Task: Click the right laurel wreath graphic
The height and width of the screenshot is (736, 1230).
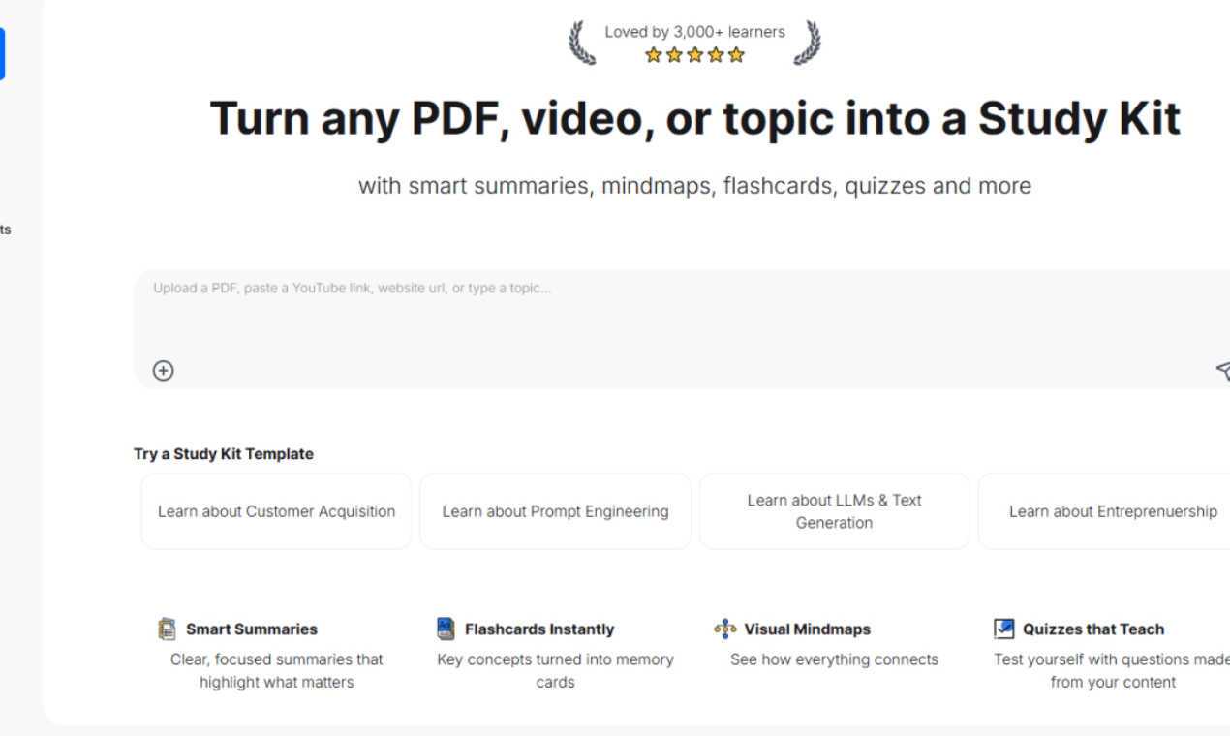Action: click(x=810, y=42)
